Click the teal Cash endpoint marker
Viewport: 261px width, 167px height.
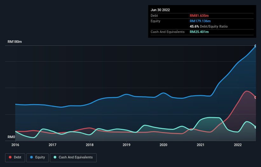[256, 127]
